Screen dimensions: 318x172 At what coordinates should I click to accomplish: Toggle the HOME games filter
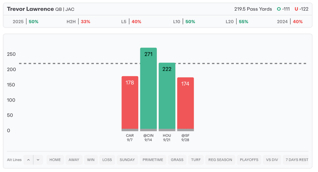[x=55, y=160]
